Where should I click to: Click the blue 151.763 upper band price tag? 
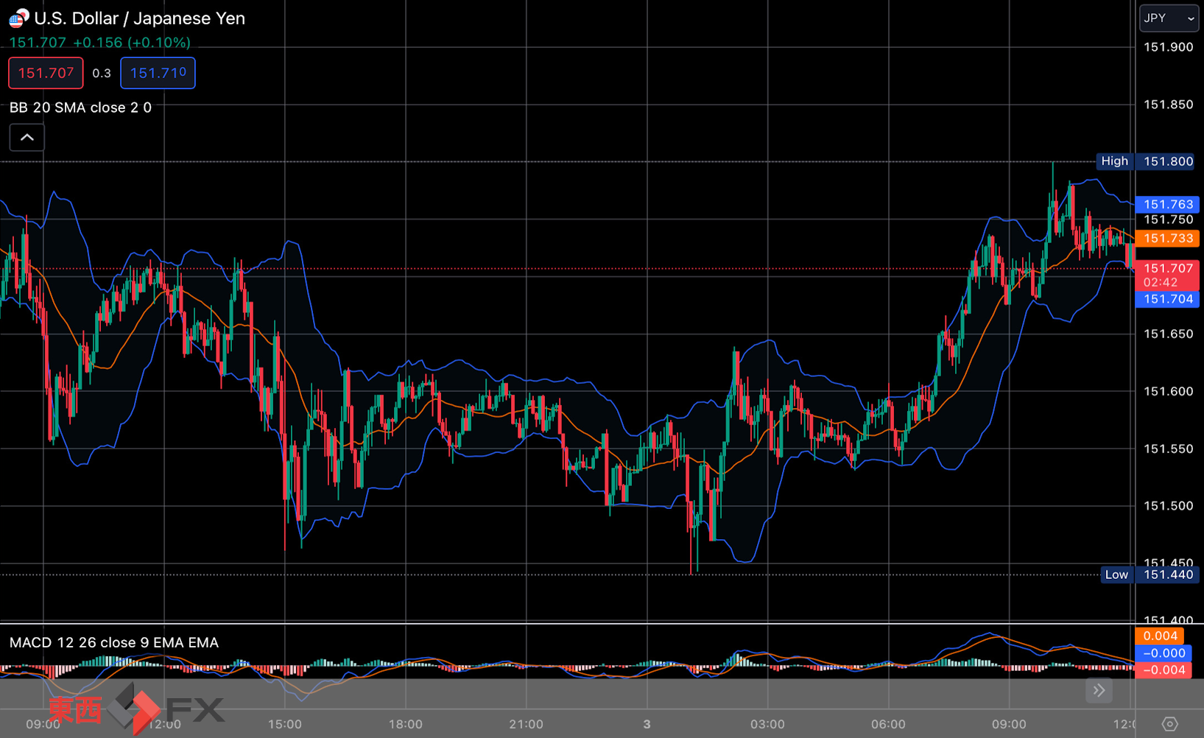pyautogui.click(x=1168, y=205)
